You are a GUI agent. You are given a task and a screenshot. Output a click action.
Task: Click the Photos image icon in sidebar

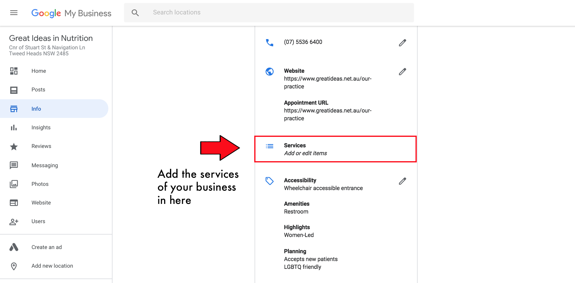tap(14, 184)
